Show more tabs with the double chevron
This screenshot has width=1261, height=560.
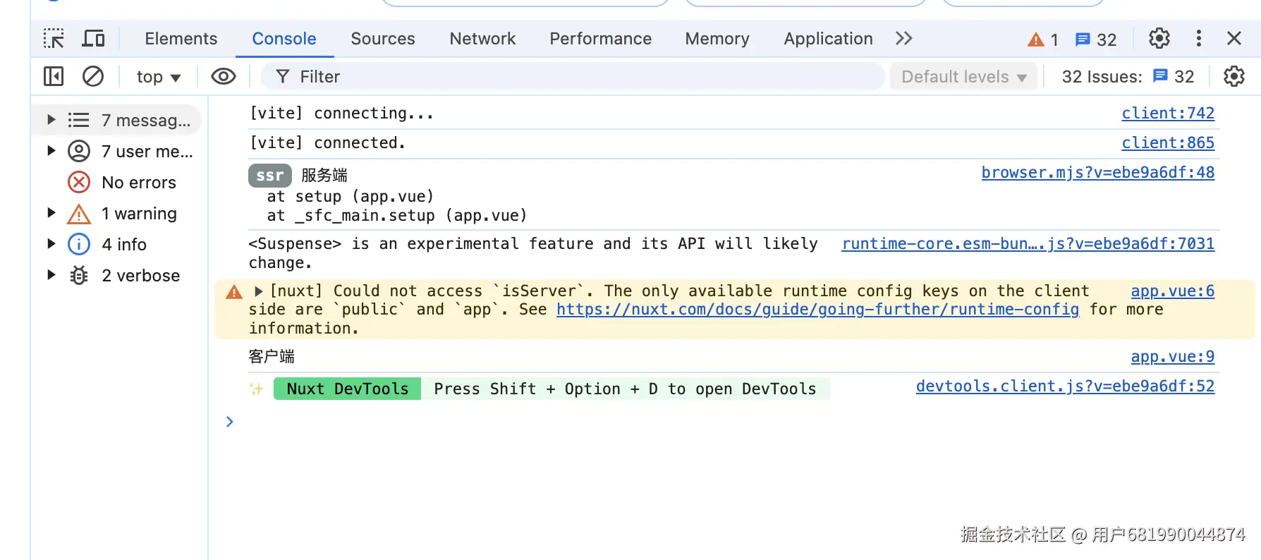tap(903, 39)
